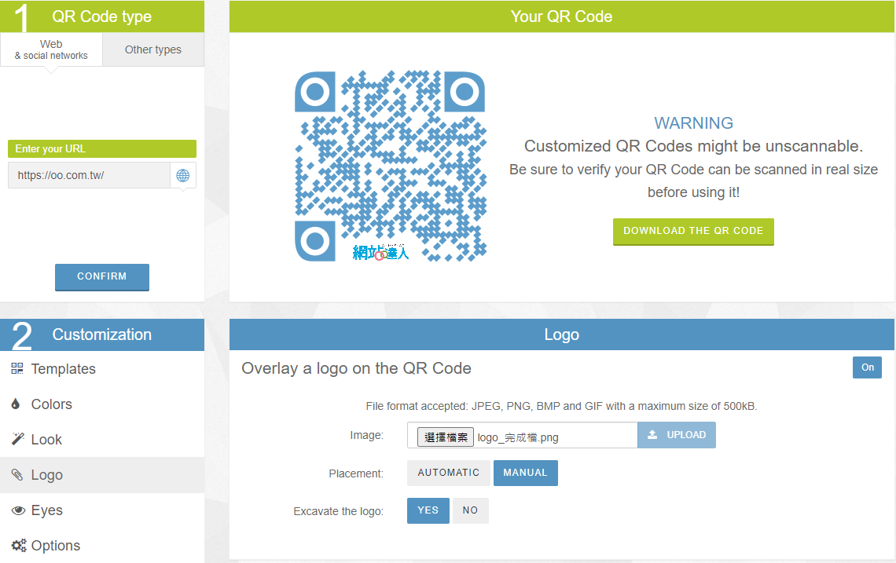Switch to Other types tab
Image resolution: width=896 pixels, height=563 pixels.
point(153,49)
